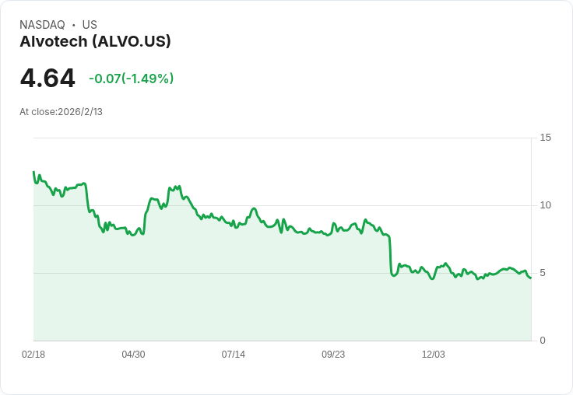Click the At close:2026/2/13 date text
Screen dimensions: 573x395
(x=61, y=112)
